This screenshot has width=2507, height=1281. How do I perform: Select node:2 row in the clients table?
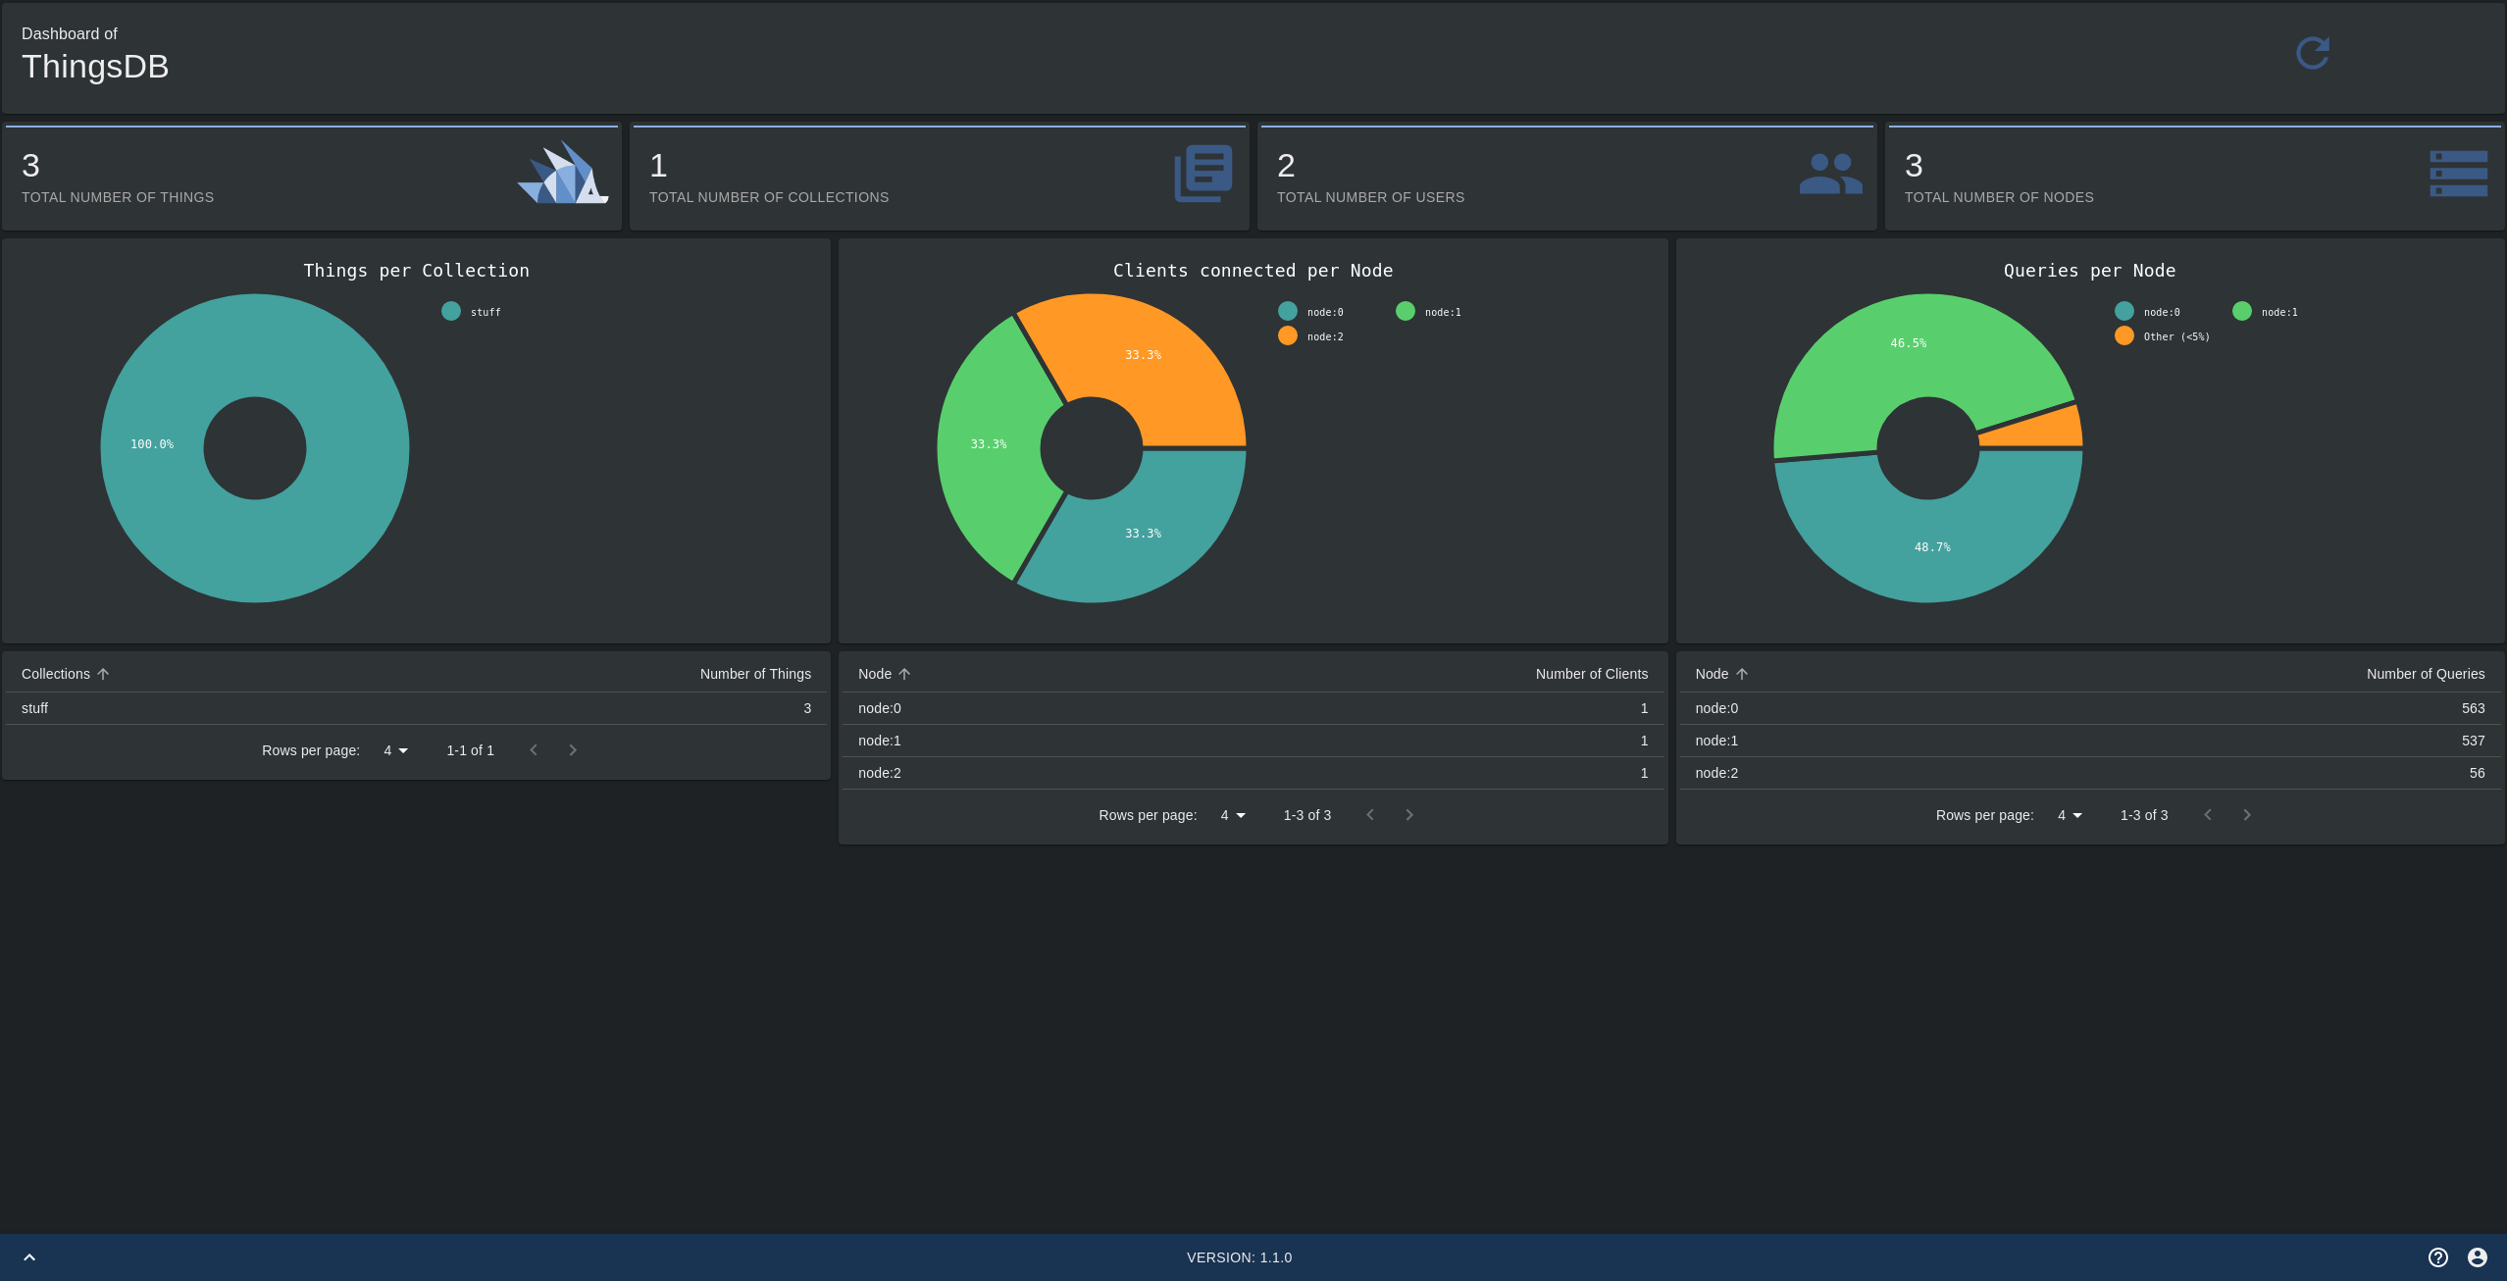(x=1253, y=773)
